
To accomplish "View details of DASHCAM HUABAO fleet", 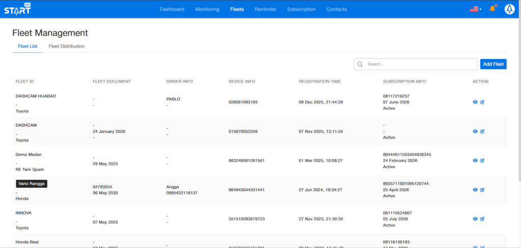I will (x=475, y=102).
